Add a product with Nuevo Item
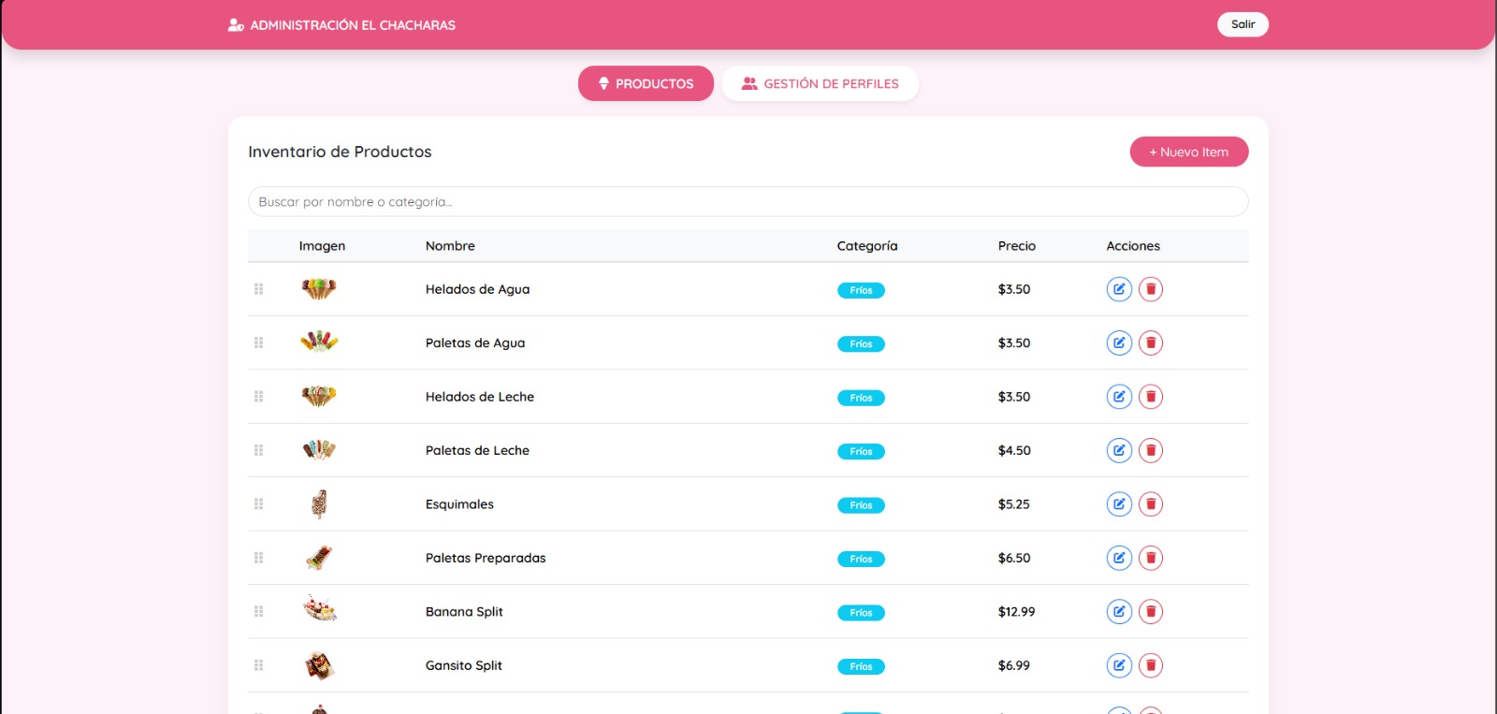Screen dimensions: 1497x714 pos(1189,152)
